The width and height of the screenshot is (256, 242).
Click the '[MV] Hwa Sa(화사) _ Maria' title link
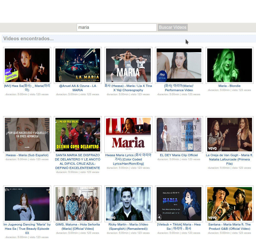point(27,88)
